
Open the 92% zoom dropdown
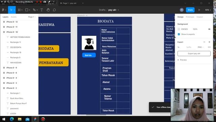pos(208,10)
